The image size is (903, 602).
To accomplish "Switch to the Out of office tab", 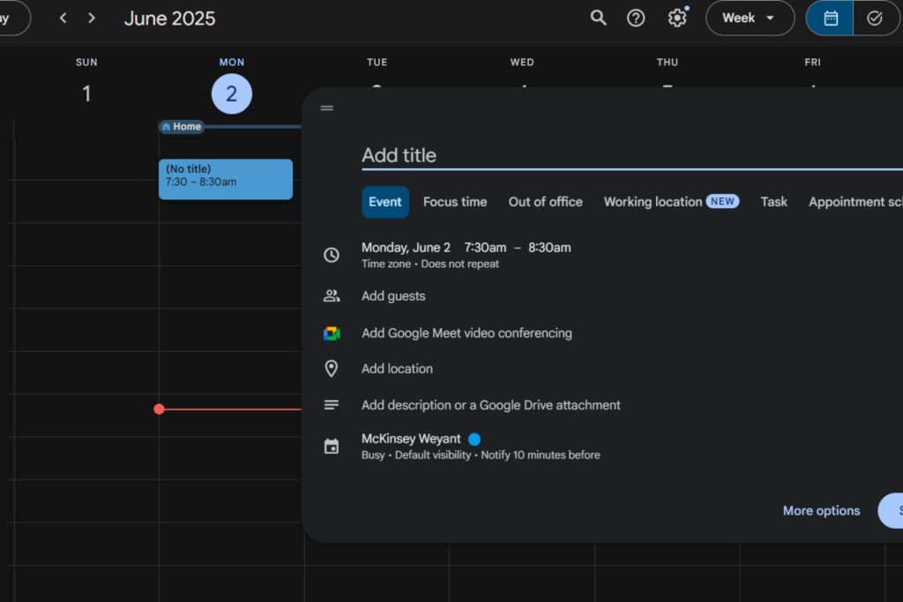I will pos(545,202).
